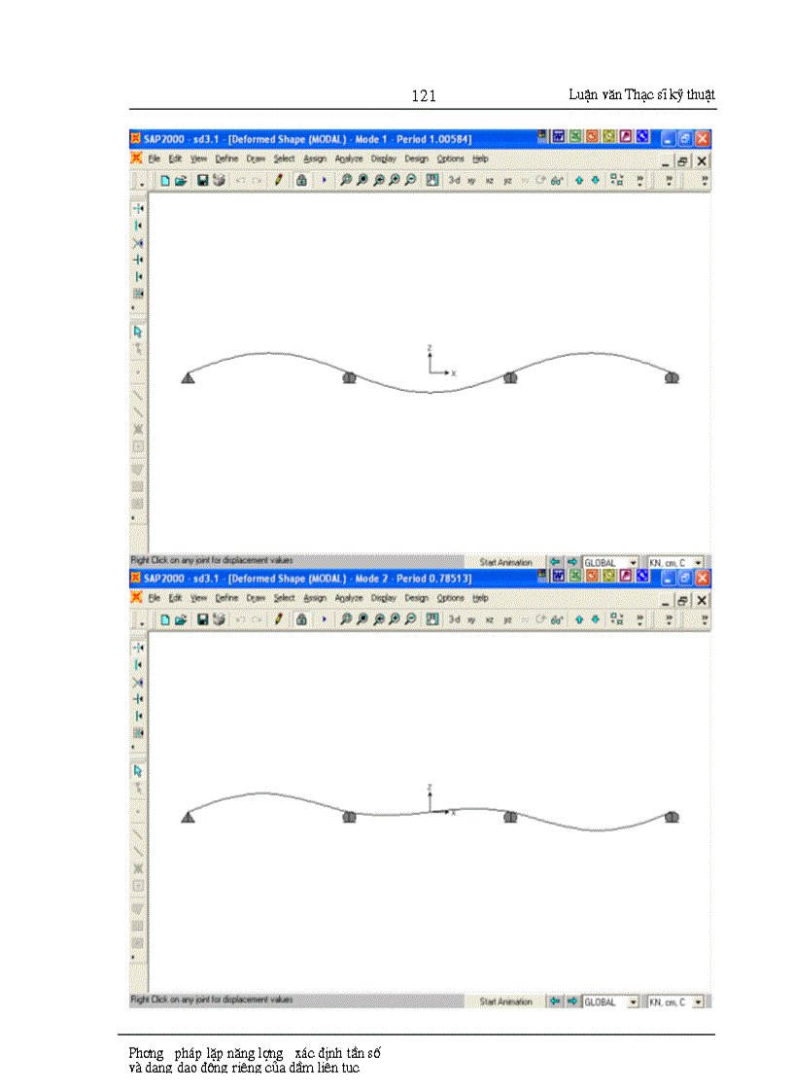
Task: Click the Start Animation button
Action: (505, 562)
